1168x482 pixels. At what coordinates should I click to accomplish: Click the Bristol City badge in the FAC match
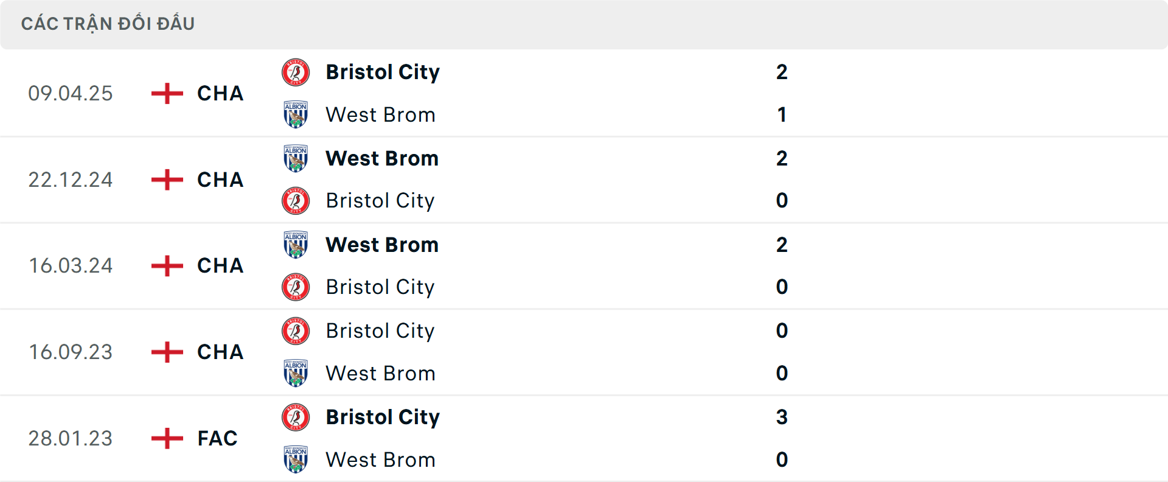[x=296, y=417]
